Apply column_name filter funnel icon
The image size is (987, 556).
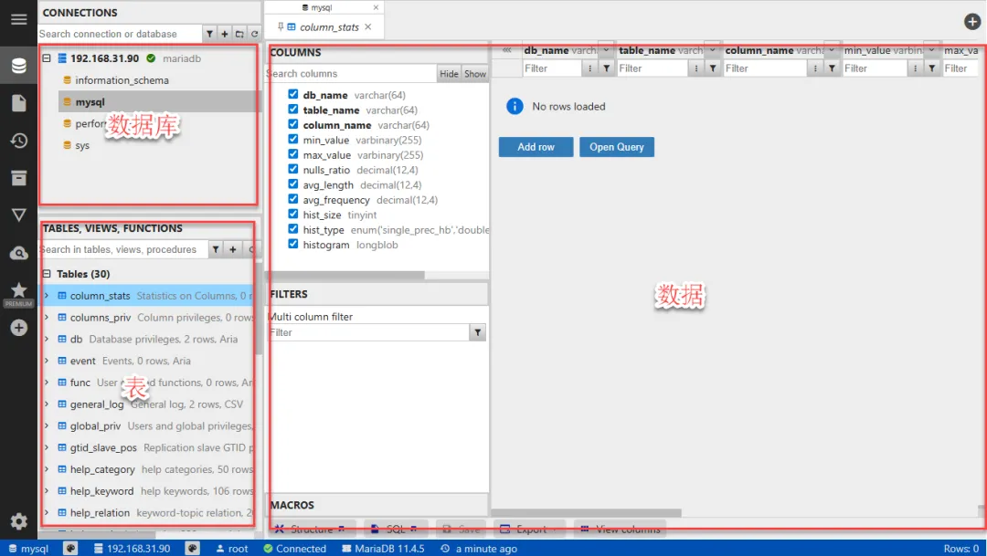[832, 68]
